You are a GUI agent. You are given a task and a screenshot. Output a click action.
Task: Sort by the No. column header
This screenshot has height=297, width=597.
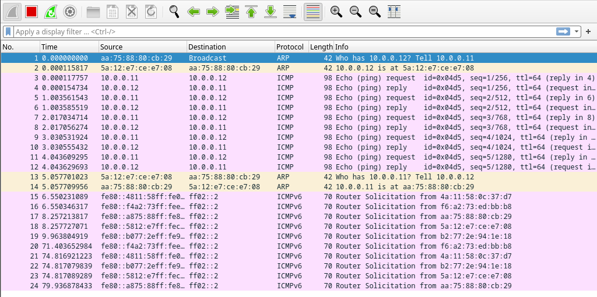20,47
